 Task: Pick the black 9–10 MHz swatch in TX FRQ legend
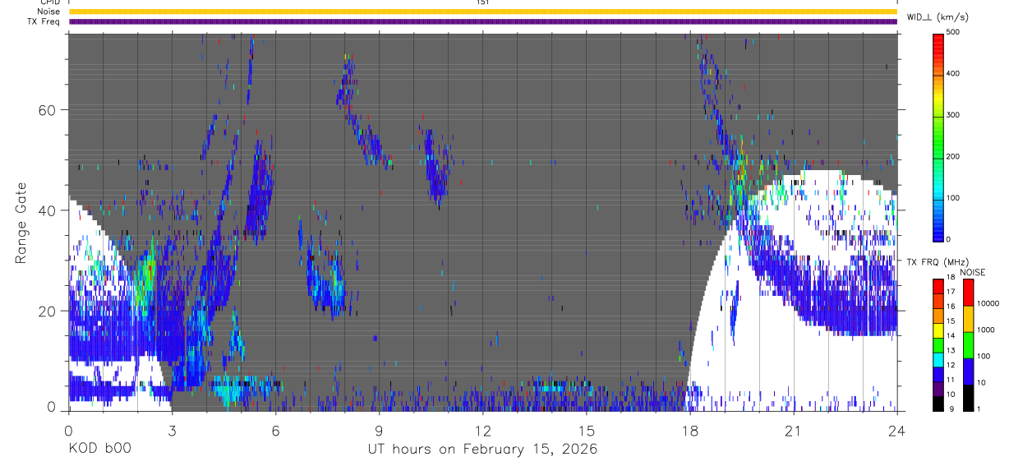point(938,403)
